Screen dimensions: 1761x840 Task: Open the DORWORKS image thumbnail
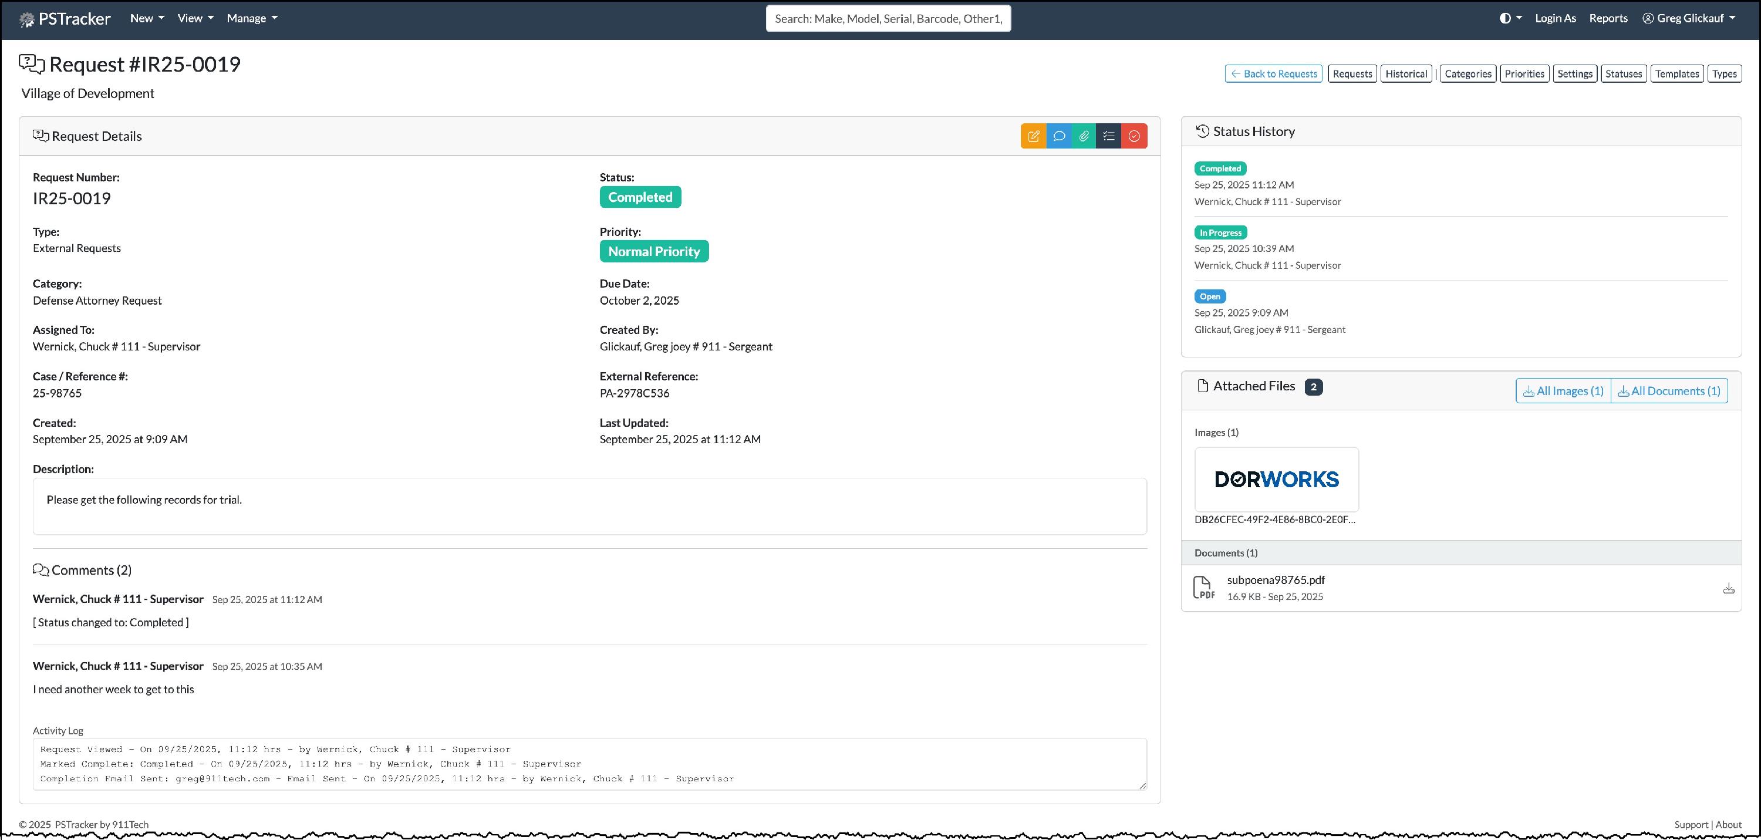pyautogui.click(x=1276, y=479)
